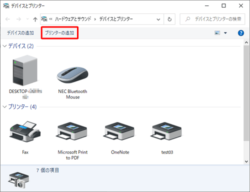Click the Fax label text
This screenshot has height=192, width=250.
coord(25,152)
